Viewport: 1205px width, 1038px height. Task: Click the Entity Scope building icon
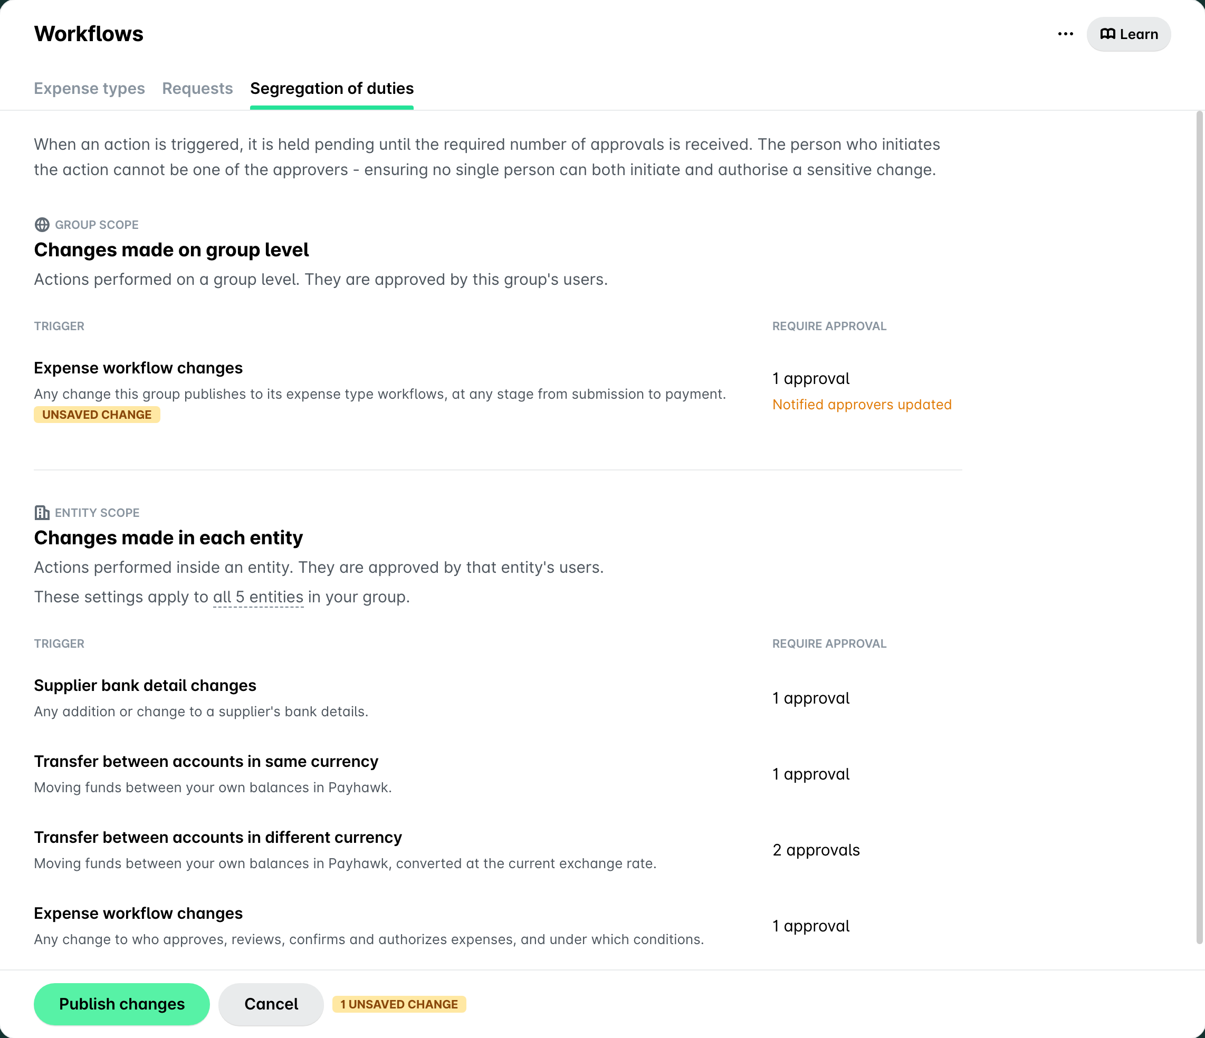(42, 512)
